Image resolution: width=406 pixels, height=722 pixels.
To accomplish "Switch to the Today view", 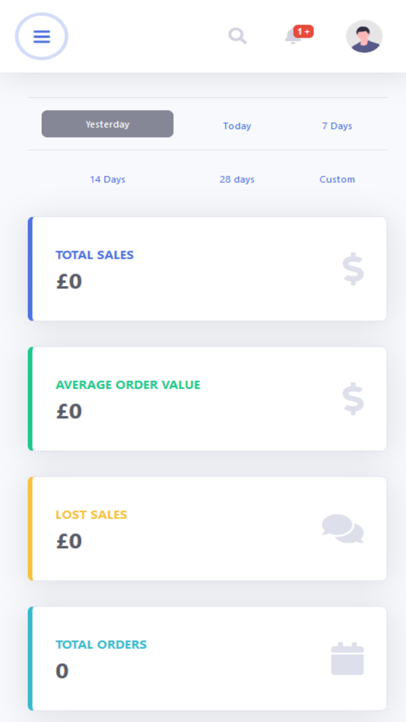I will pos(237,126).
